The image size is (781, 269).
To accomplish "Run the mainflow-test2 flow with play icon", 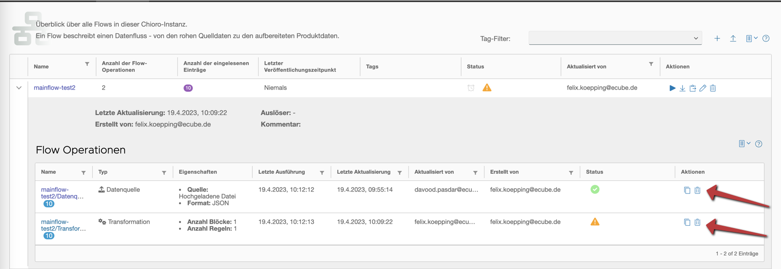I will [672, 88].
